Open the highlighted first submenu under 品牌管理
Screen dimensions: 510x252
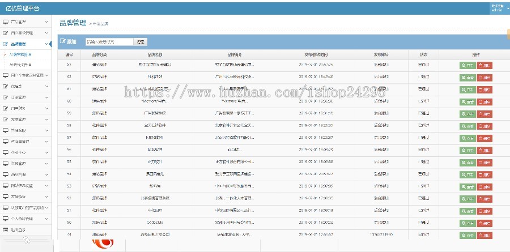click(20, 54)
